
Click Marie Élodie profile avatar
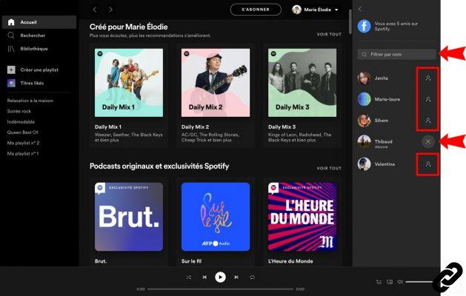(x=296, y=10)
